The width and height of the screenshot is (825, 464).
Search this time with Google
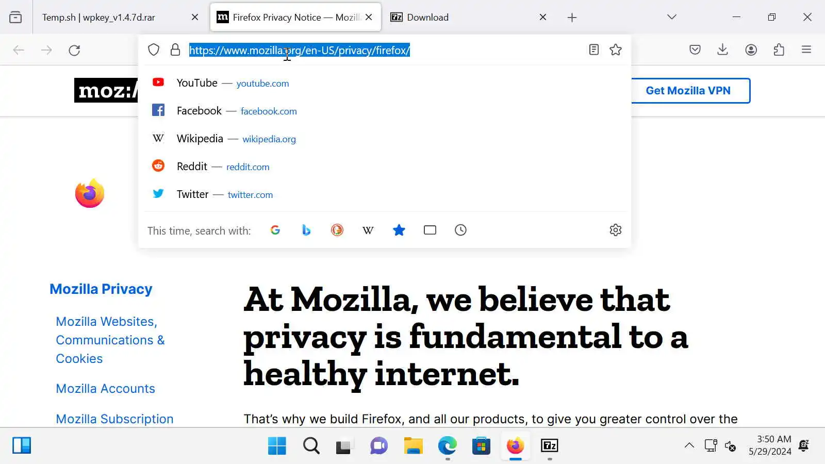275,230
